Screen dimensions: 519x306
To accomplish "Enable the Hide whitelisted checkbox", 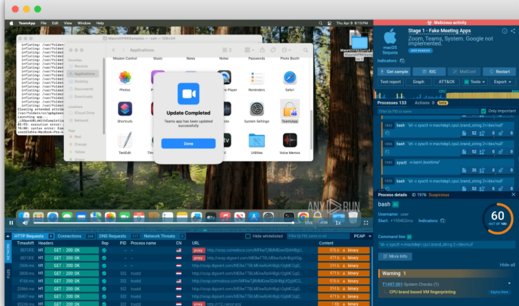I will 249,236.
